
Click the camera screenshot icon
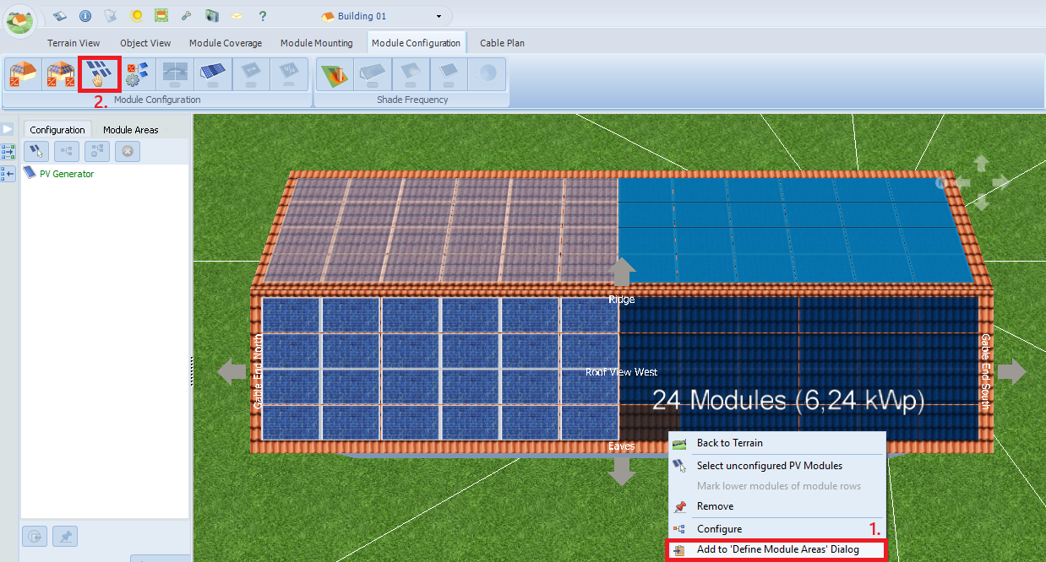point(212,16)
